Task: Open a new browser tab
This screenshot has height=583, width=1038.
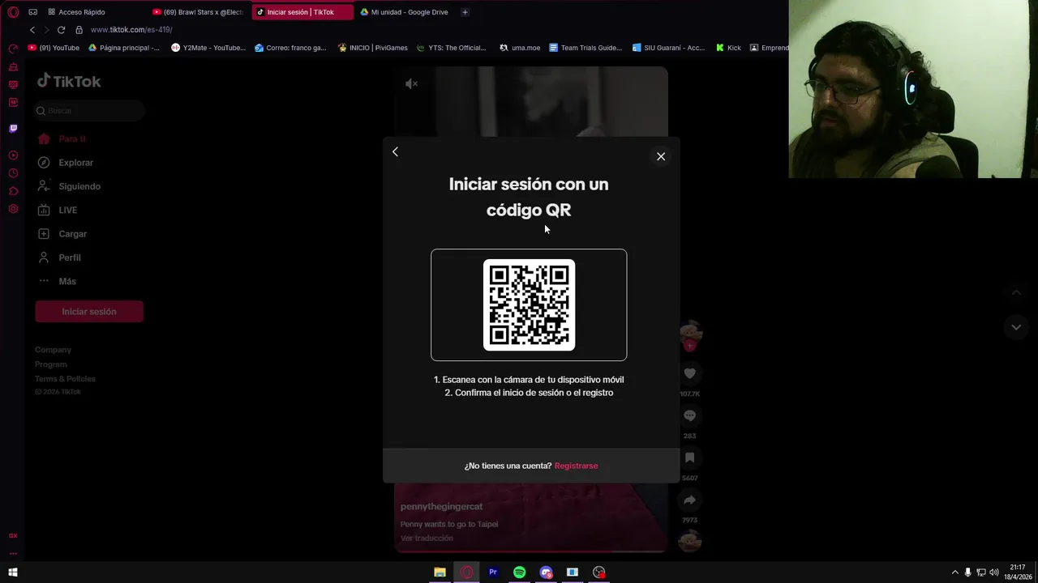Action: (x=465, y=12)
